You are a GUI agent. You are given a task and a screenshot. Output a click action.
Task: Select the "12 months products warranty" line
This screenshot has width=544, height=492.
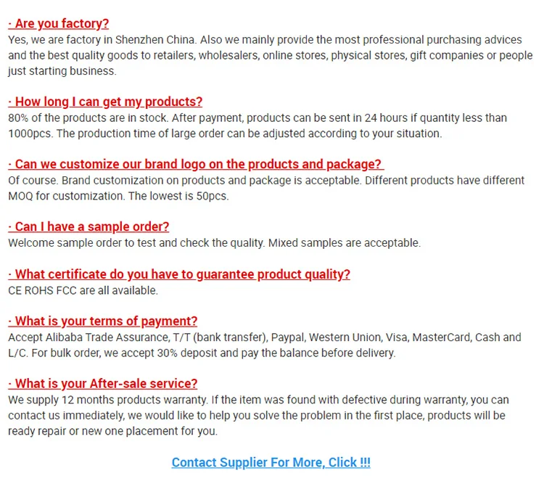point(258,400)
